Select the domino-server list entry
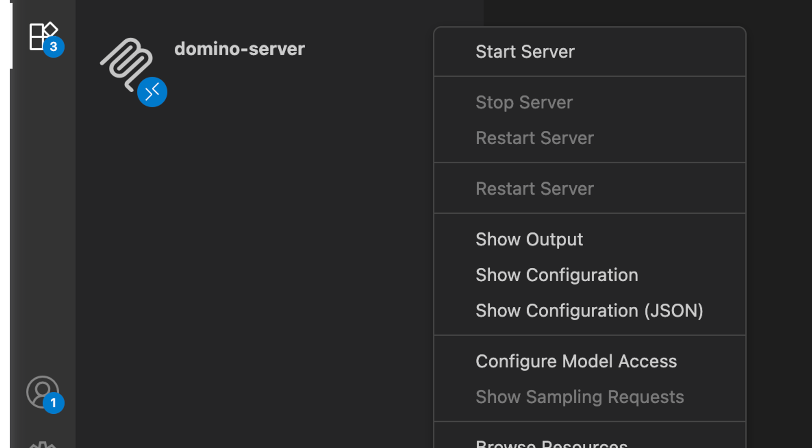This screenshot has width=812, height=448. (239, 49)
